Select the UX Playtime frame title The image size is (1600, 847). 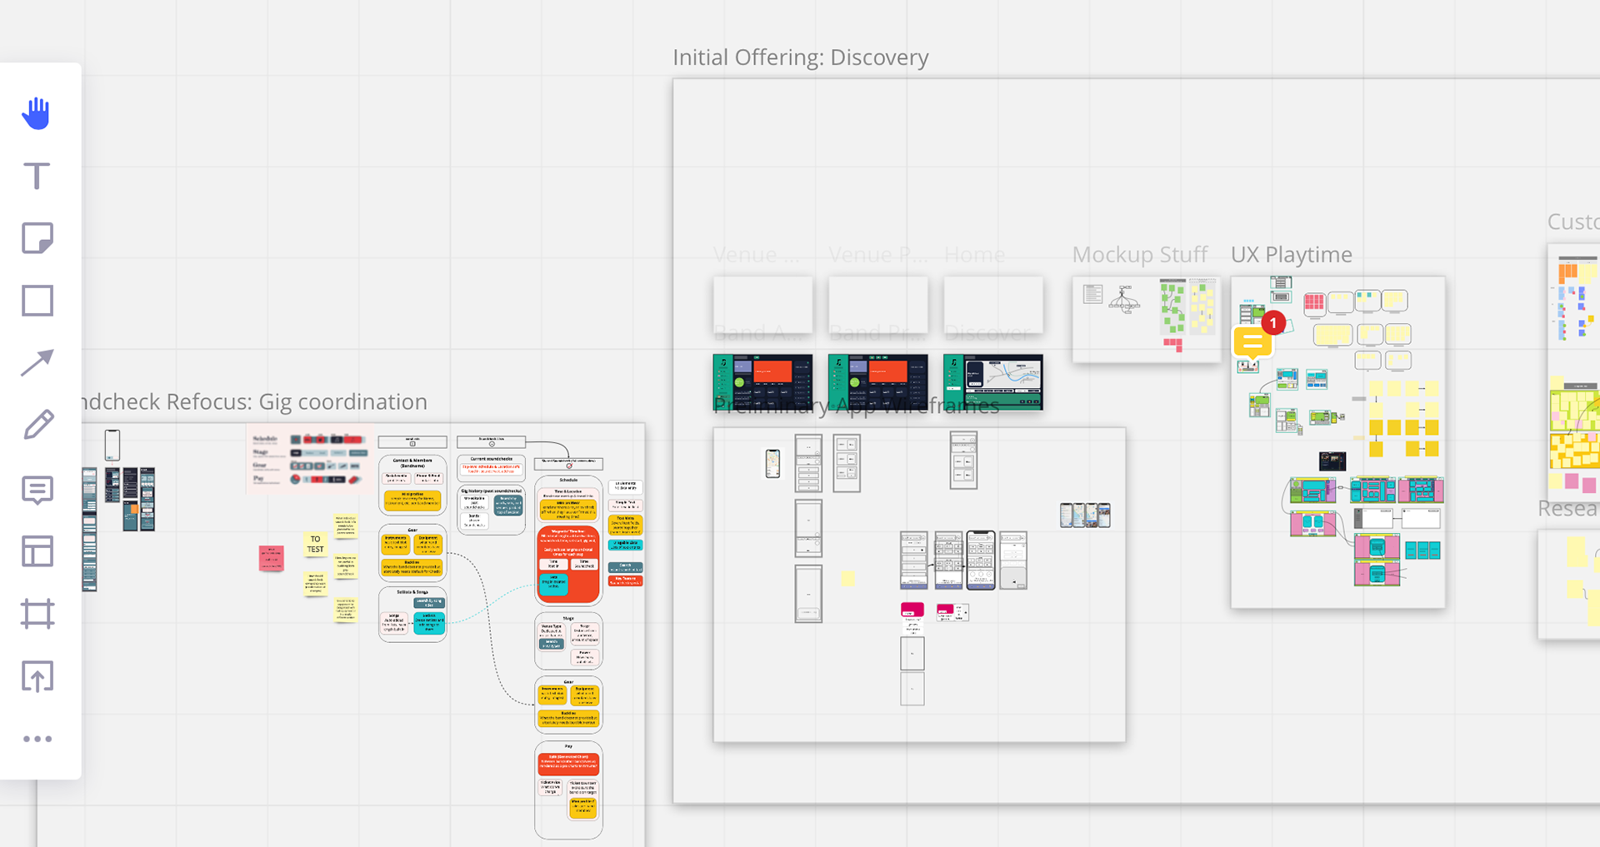pyautogui.click(x=1291, y=255)
